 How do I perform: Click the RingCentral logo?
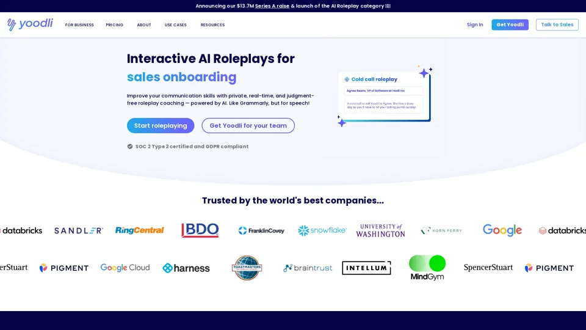coord(139,230)
